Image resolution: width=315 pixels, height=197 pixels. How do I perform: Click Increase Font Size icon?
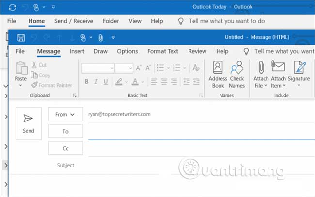[139, 68]
